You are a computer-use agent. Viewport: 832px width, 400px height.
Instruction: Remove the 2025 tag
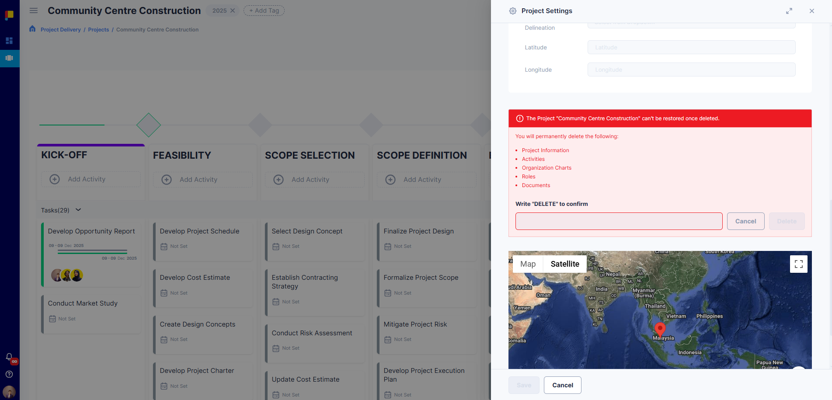coord(233,10)
